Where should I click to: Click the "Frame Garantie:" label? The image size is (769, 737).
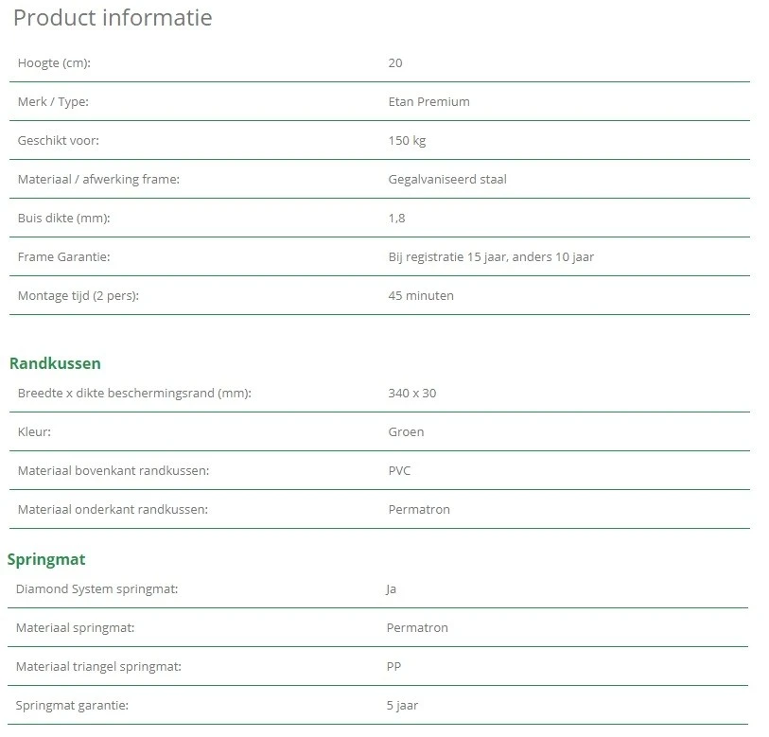tap(64, 257)
